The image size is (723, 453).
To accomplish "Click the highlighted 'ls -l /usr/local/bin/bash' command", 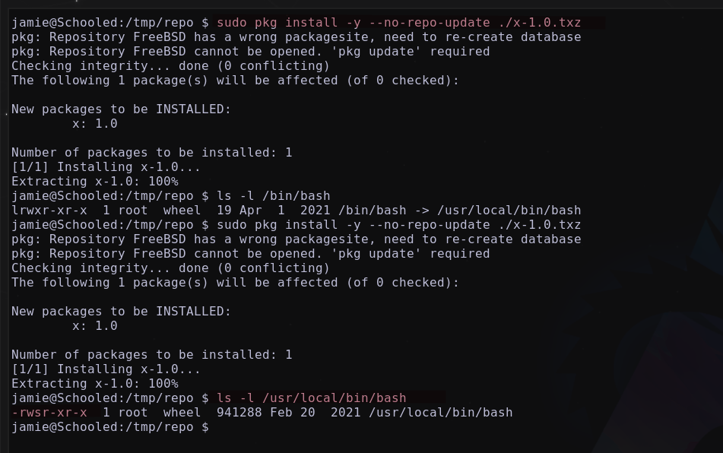I will (x=311, y=398).
